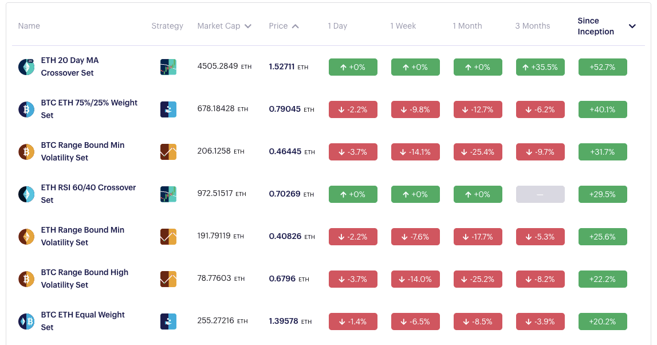Click the BTC ETH 75%/25% Weight token icon
This screenshot has width=657, height=345.
point(26,109)
